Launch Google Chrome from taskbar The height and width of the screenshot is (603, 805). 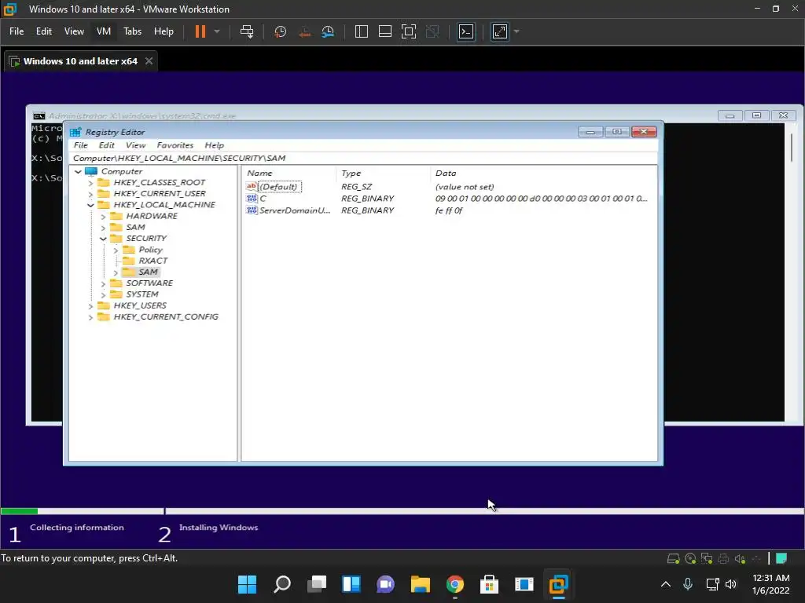tap(455, 584)
